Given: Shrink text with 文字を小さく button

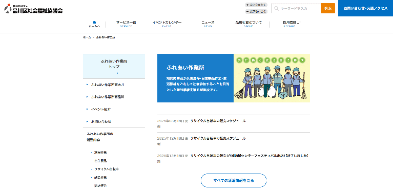Looking at the screenshot, I should coord(256,11).
